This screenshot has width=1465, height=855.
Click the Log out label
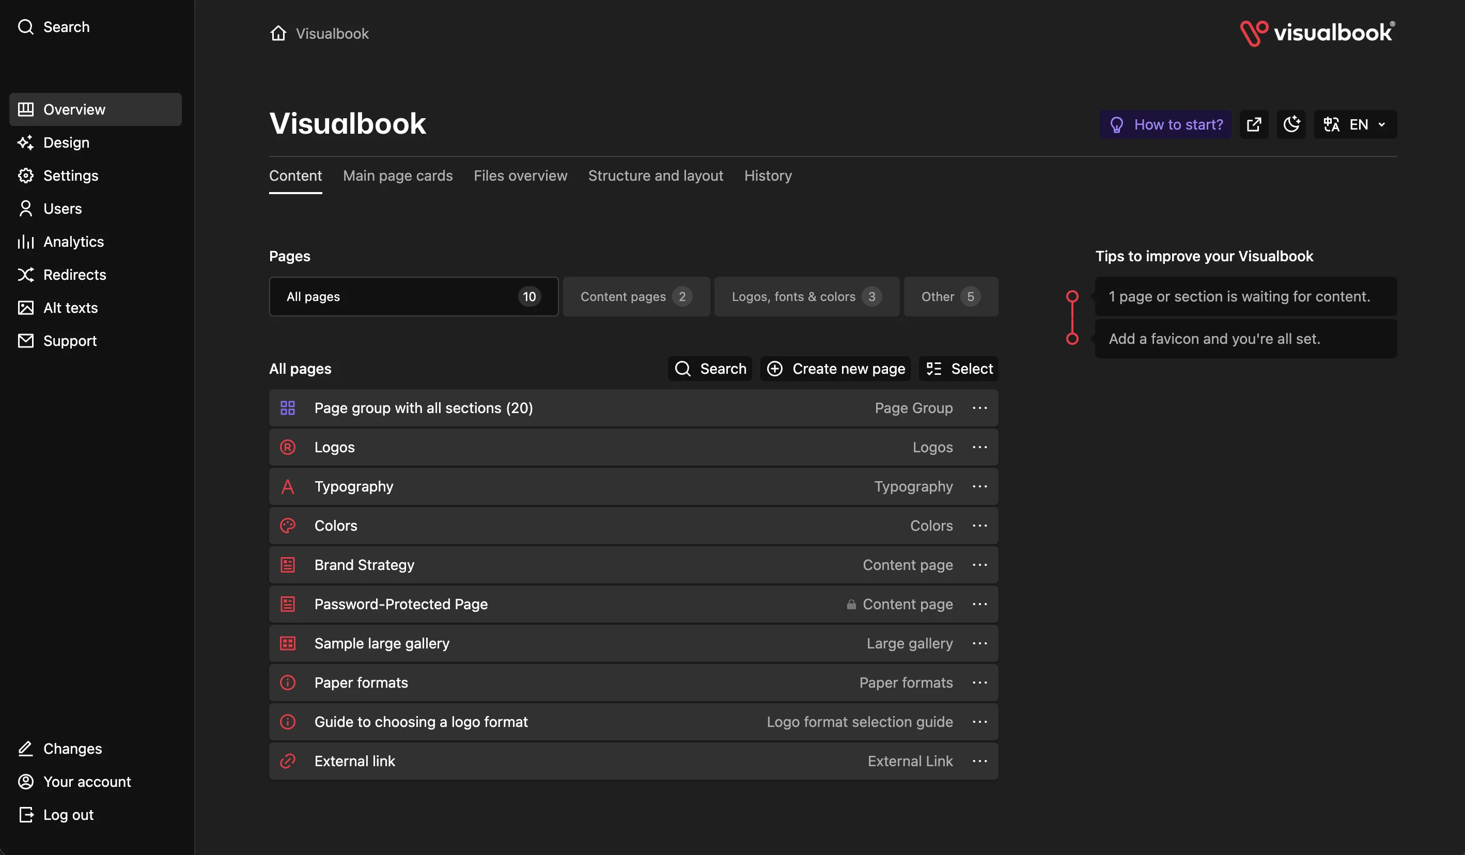[69, 815]
